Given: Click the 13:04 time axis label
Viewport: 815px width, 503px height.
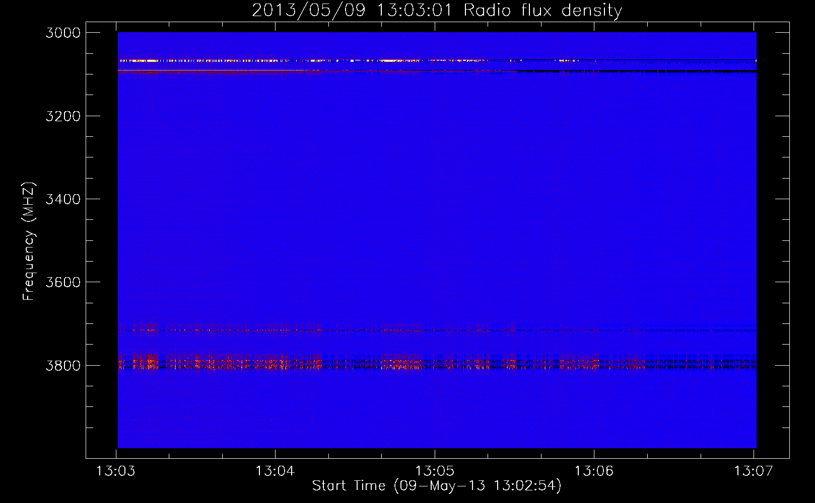Looking at the screenshot, I should pyautogui.click(x=275, y=471).
